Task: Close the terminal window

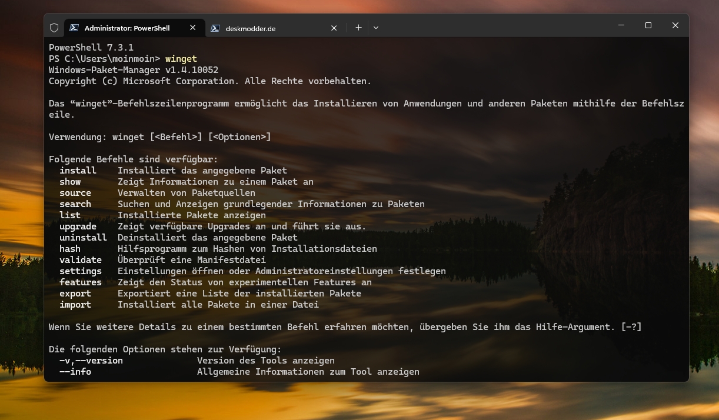Action: pyautogui.click(x=675, y=25)
